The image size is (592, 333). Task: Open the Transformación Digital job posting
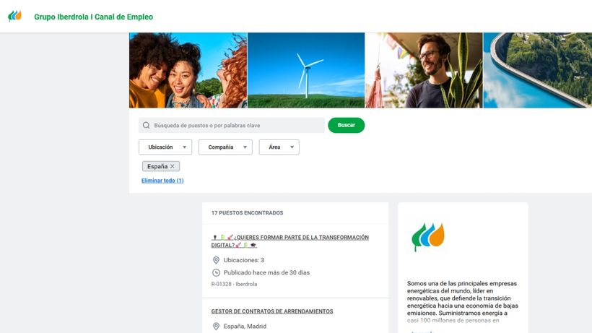[x=290, y=241]
